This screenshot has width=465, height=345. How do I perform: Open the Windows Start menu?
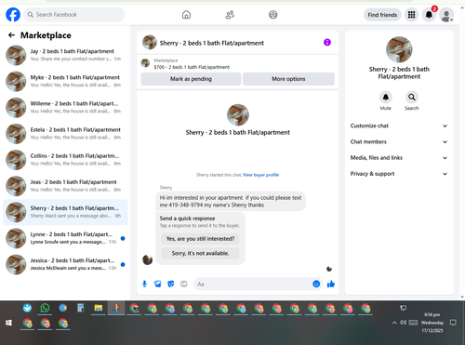pos(8,323)
